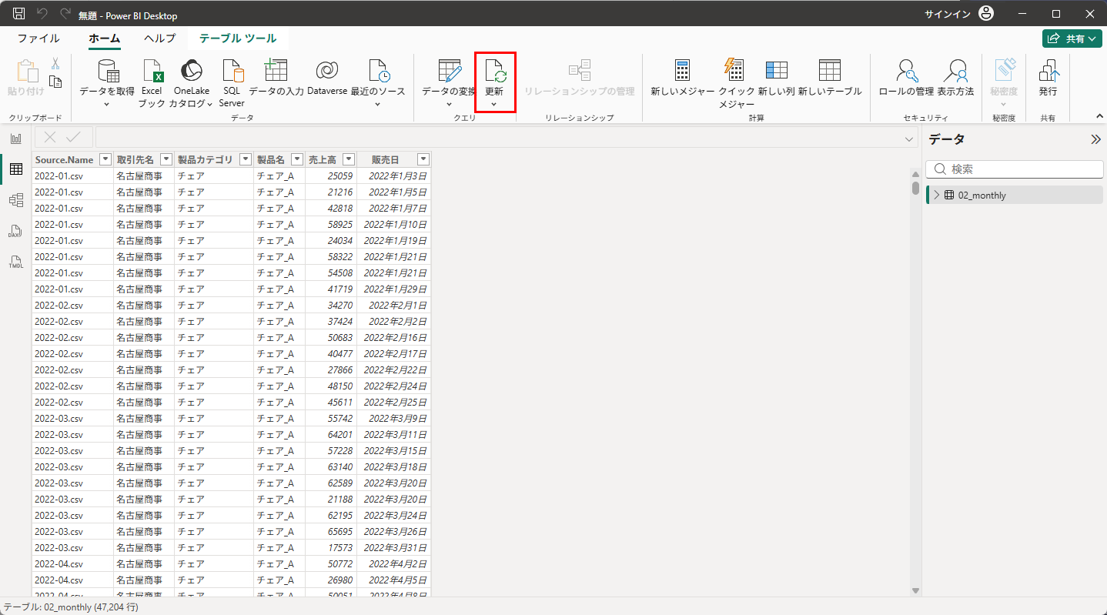
Task: Select the 売上高 cell showing 25059
Action: point(331,176)
